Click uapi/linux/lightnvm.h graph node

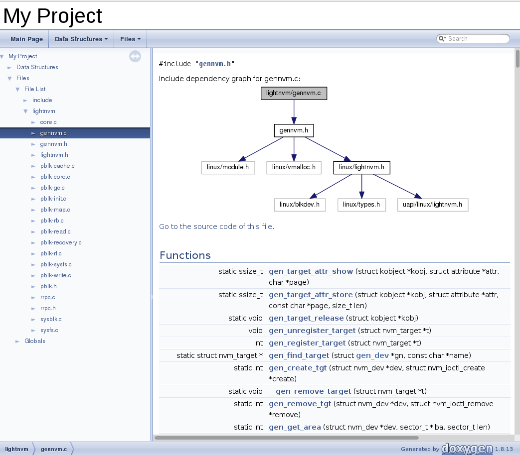[x=432, y=205]
